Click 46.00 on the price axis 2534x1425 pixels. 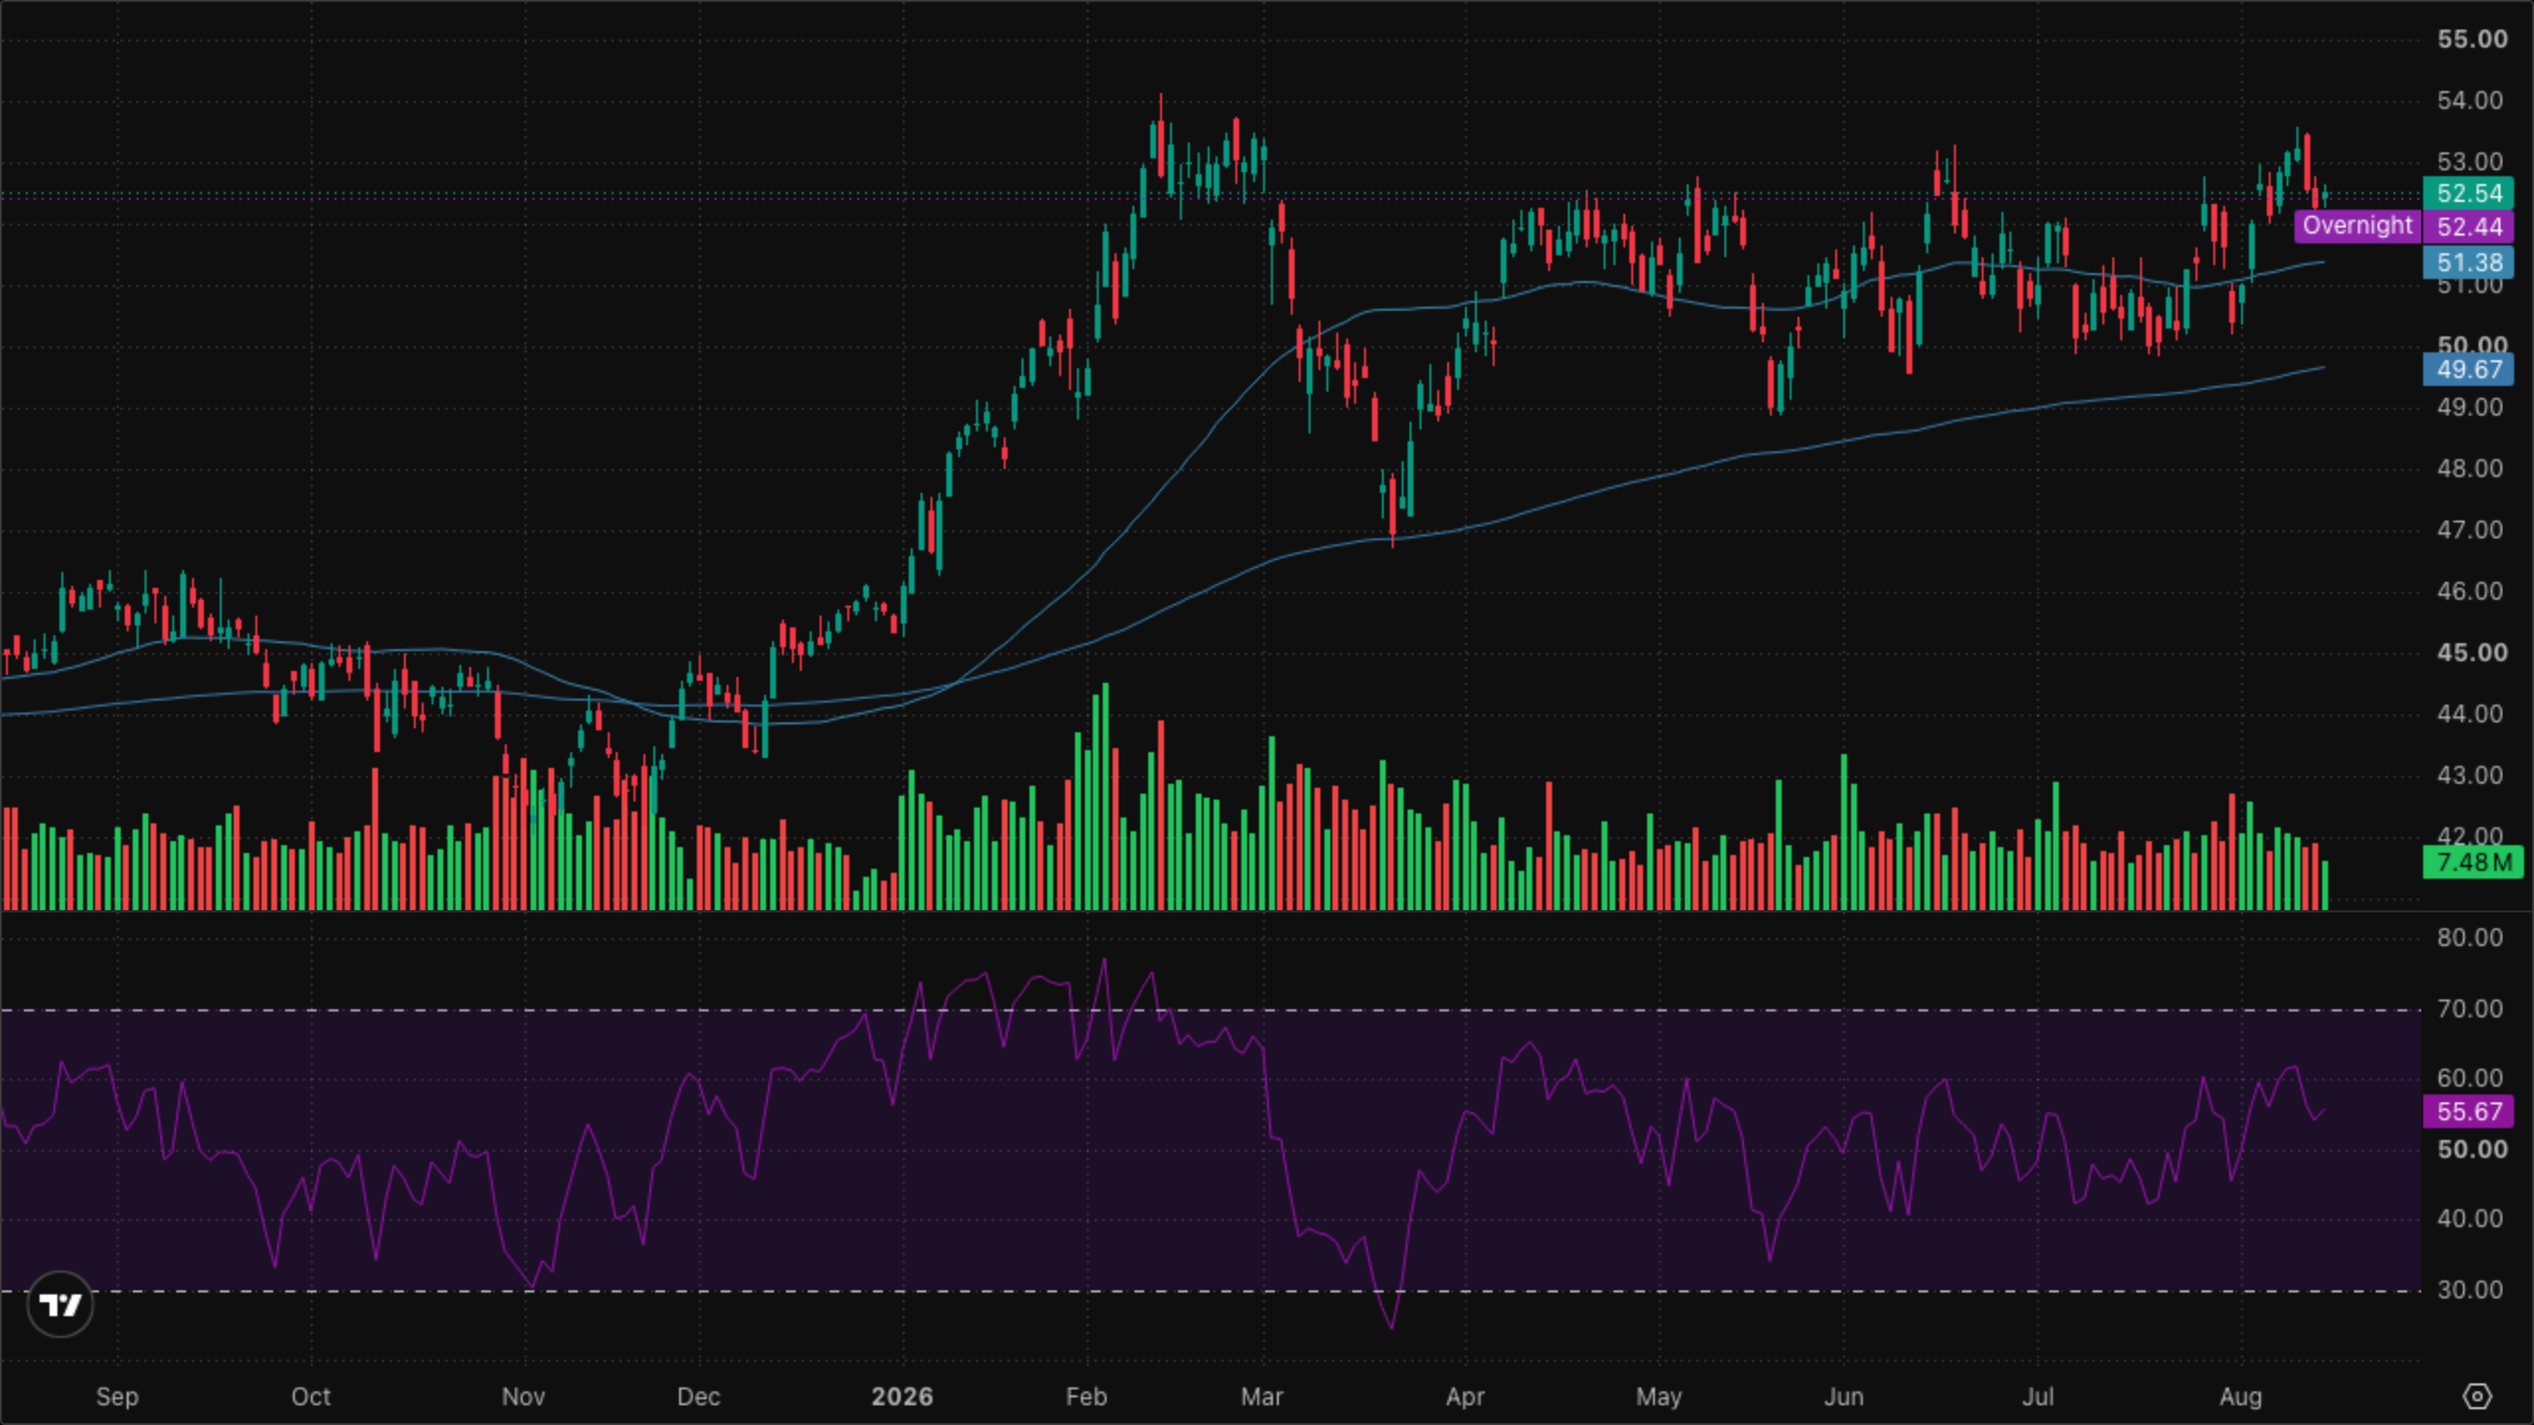2471,591
